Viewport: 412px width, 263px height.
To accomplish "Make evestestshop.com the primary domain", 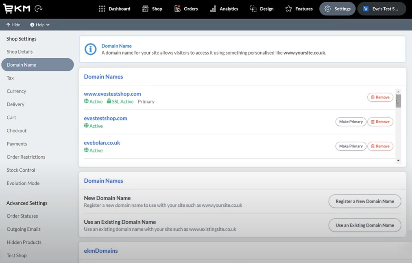I will point(351,122).
